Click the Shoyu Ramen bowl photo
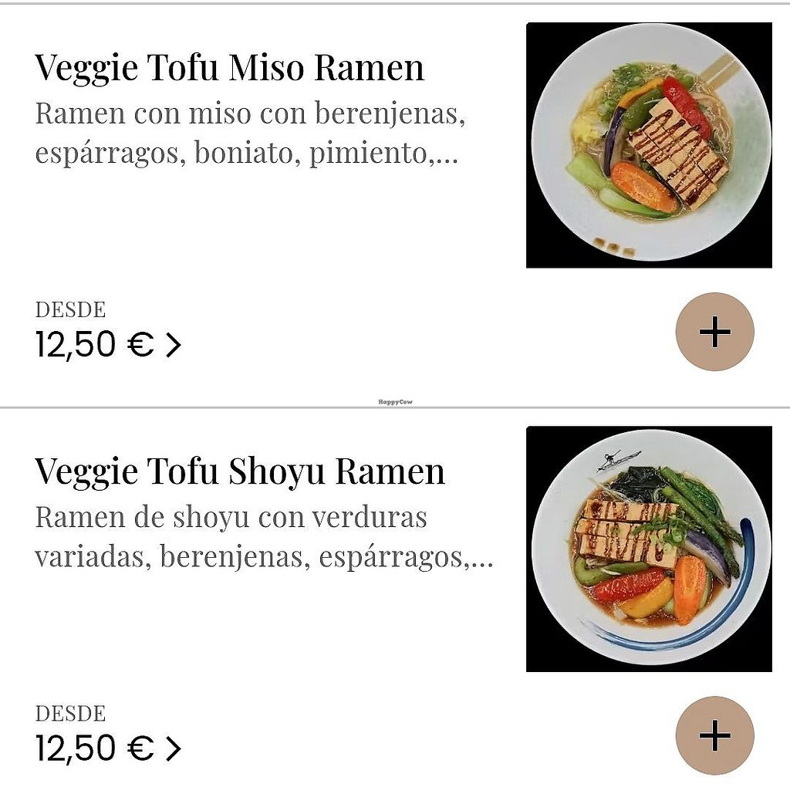This screenshot has width=790, height=804. click(x=649, y=549)
